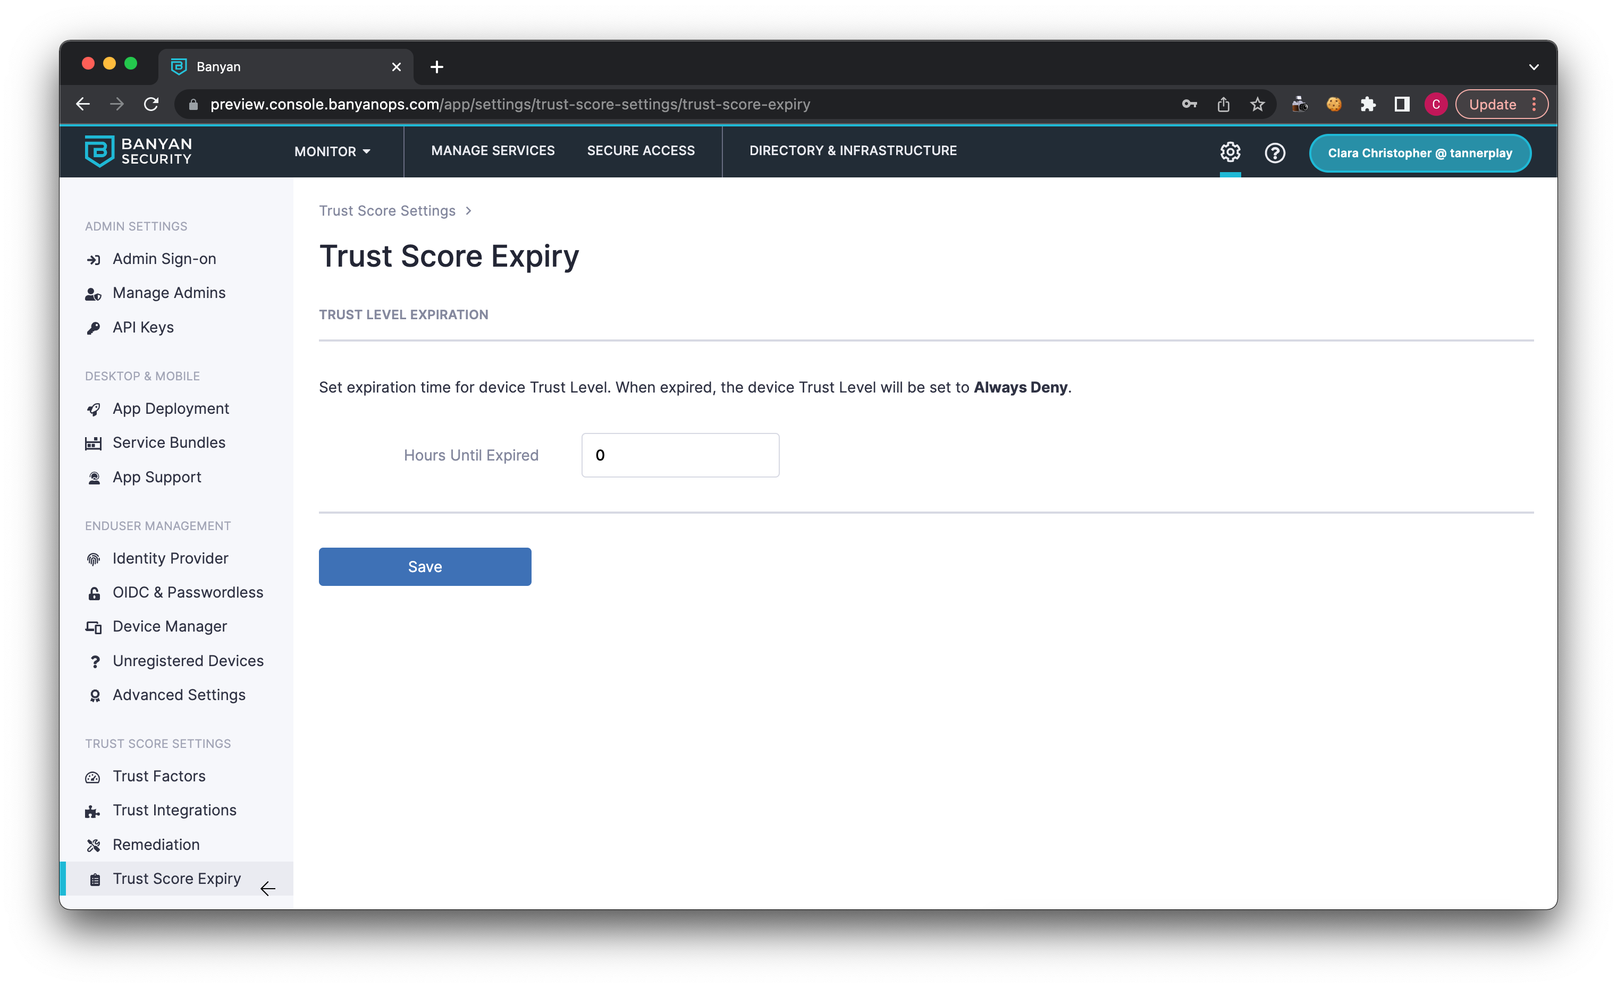Click the Identity Provider fingerprint icon
This screenshot has height=988, width=1617.
tap(94, 559)
